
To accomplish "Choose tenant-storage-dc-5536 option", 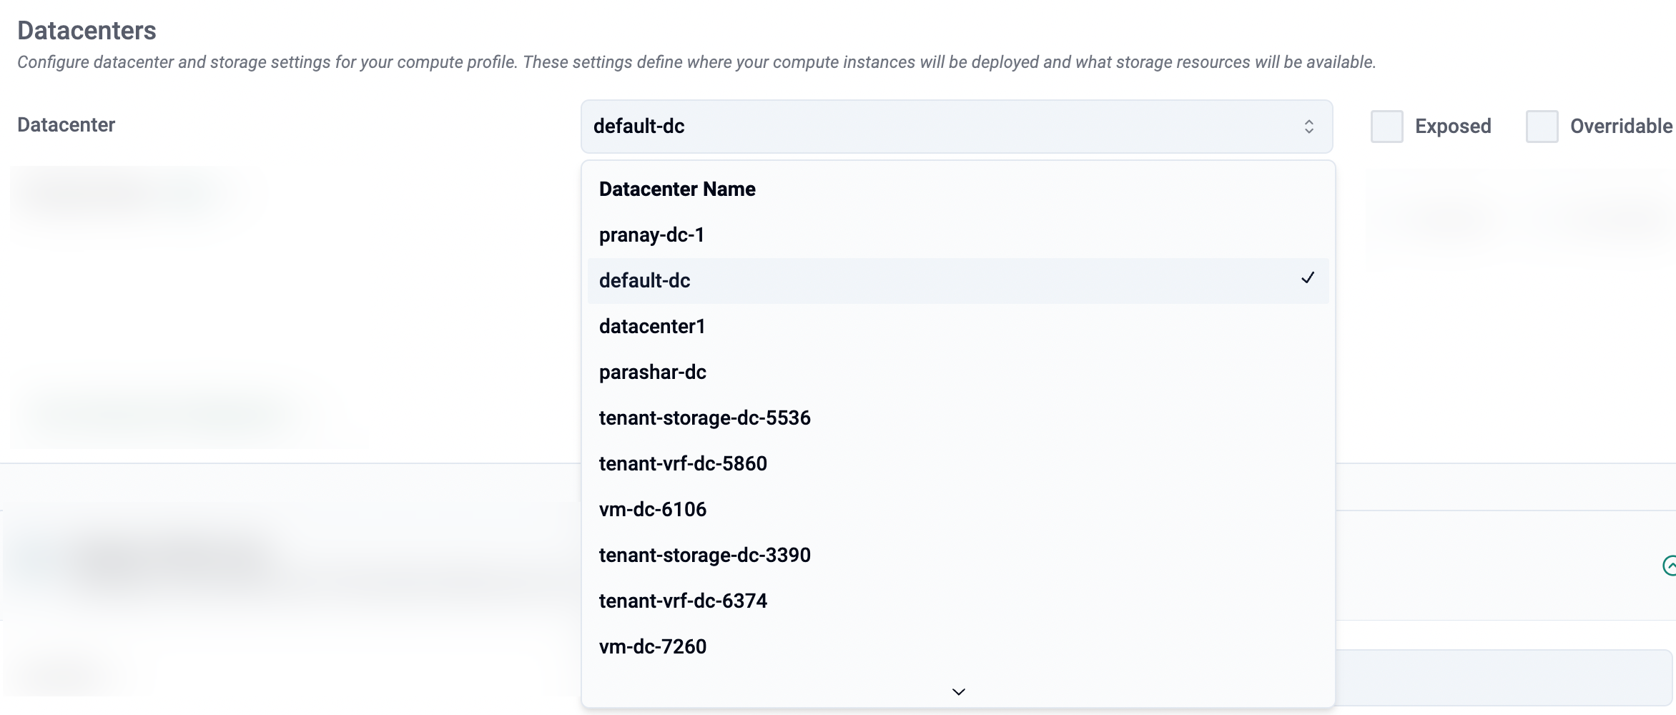I will [x=704, y=418].
